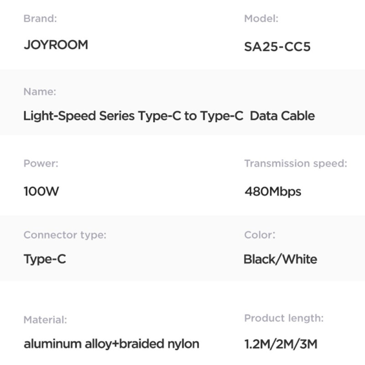Select model number SA25-CC5
The image size is (365, 365).
coord(277,47)
